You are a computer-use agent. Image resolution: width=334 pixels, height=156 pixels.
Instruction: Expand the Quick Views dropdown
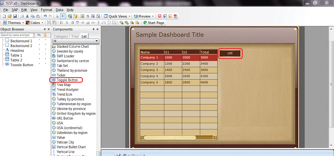point(129,16)
